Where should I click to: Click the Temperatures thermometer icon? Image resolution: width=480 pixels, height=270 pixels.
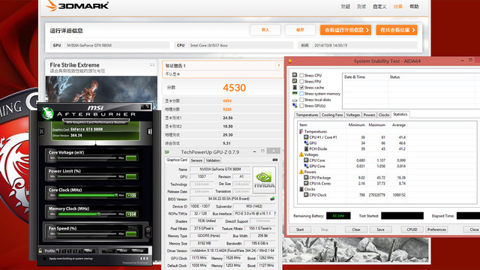click(x=301, y=131)
